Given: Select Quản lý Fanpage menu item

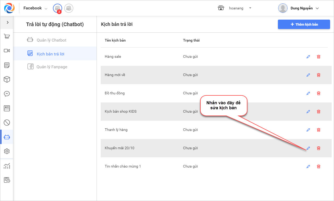Looking at the screenshot, I should 52,67.
